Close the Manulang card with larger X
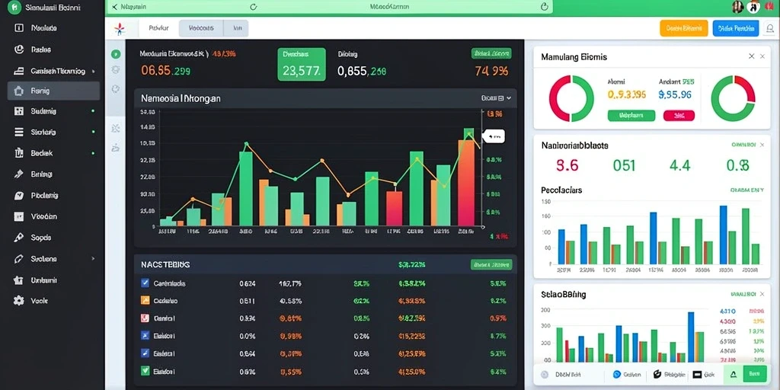Image resolution: width=780 pixels, height=390 pixels. click(752, 56)
